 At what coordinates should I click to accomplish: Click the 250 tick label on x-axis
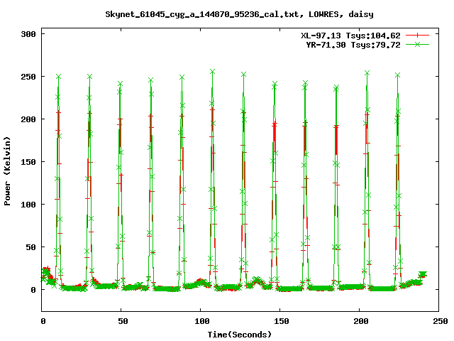(439, 321)
